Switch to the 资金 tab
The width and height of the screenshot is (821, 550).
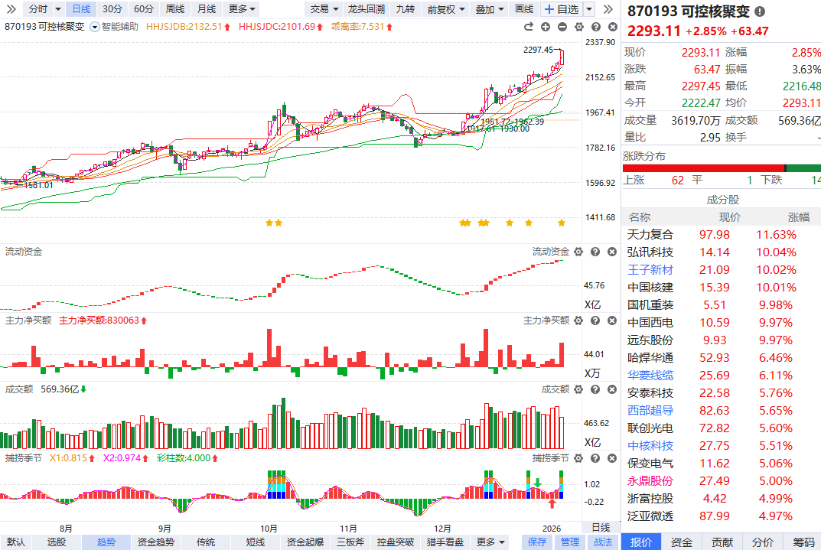pos(682,542)
